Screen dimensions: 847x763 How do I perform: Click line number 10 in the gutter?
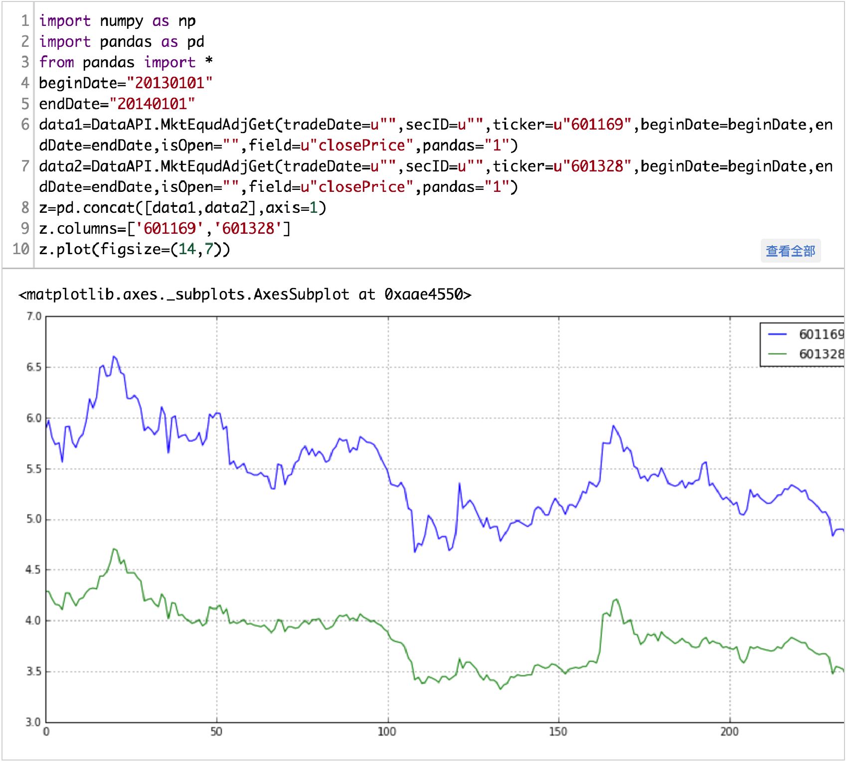pos(21,249)
